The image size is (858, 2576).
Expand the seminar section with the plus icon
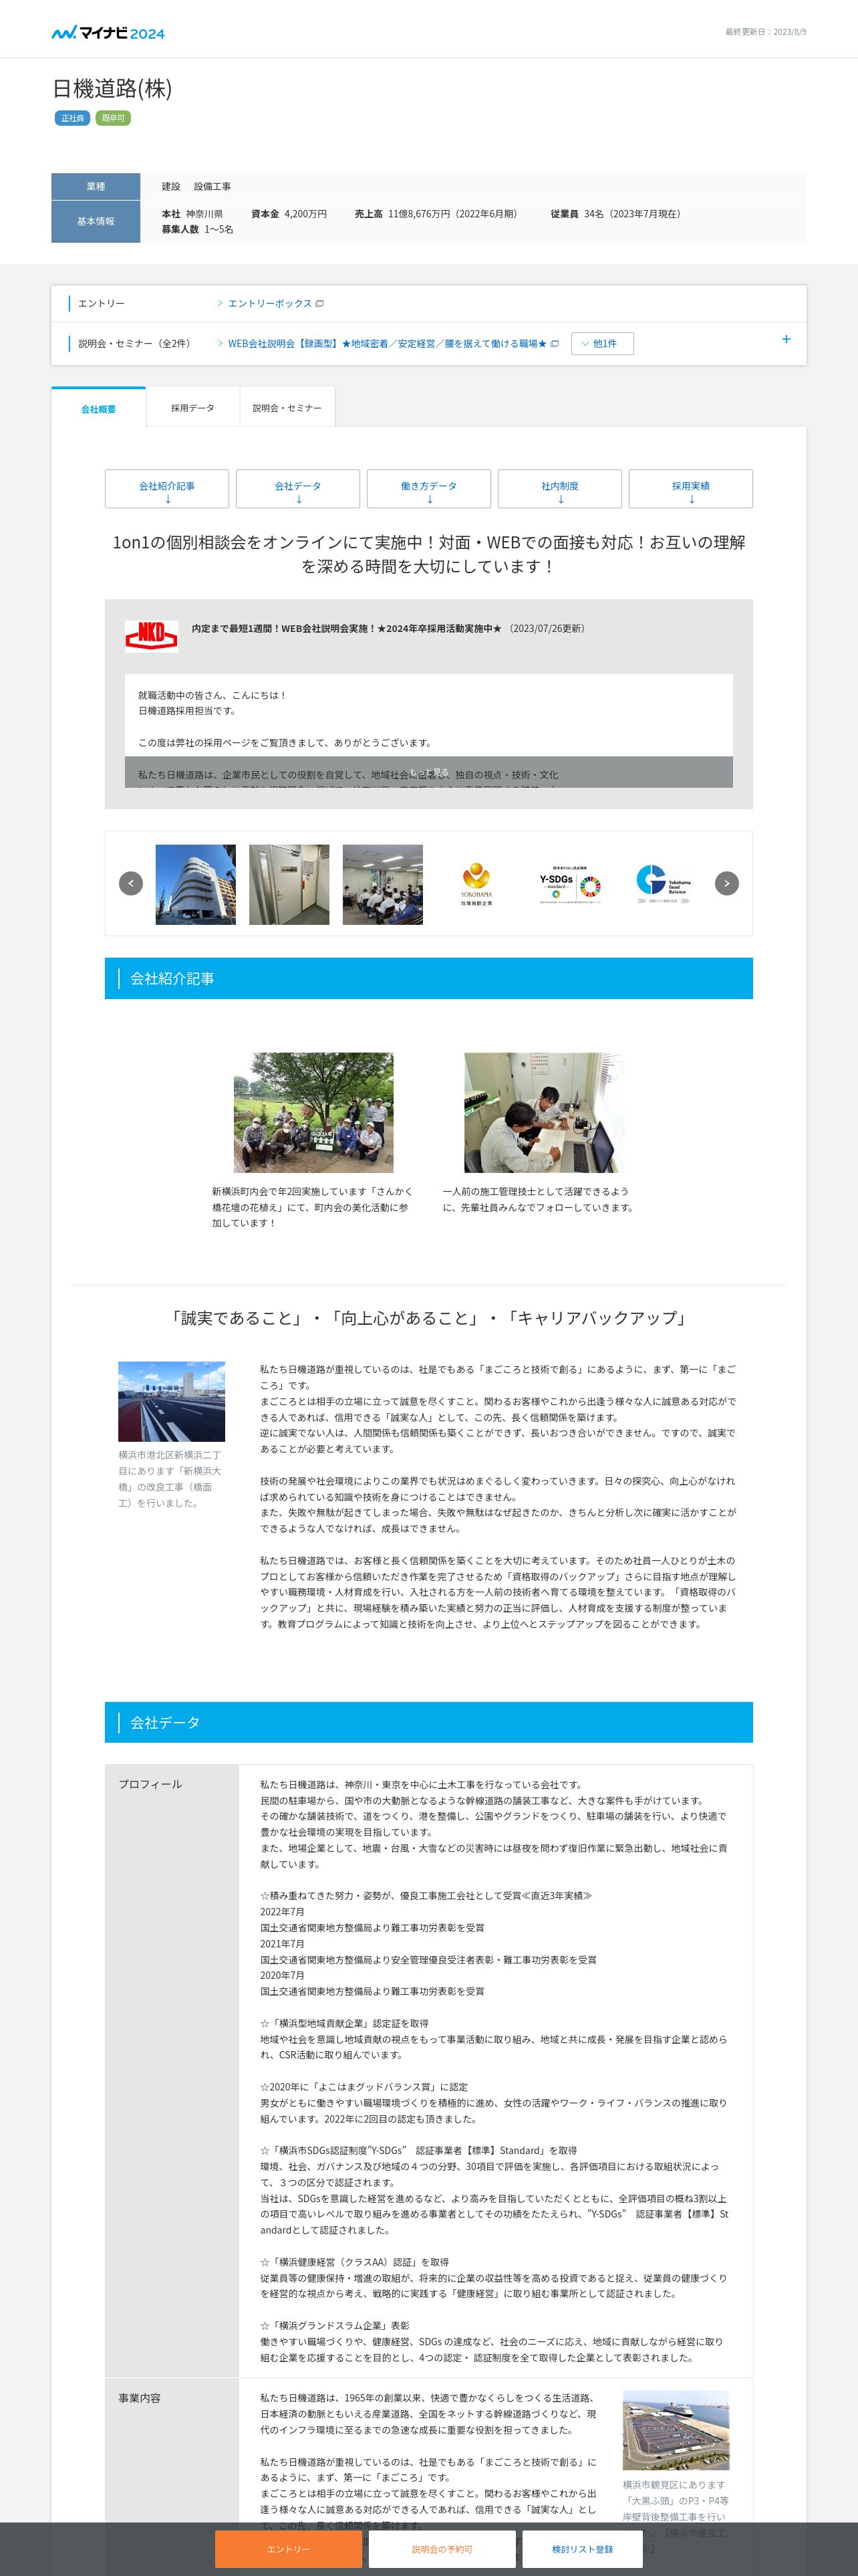786,339
